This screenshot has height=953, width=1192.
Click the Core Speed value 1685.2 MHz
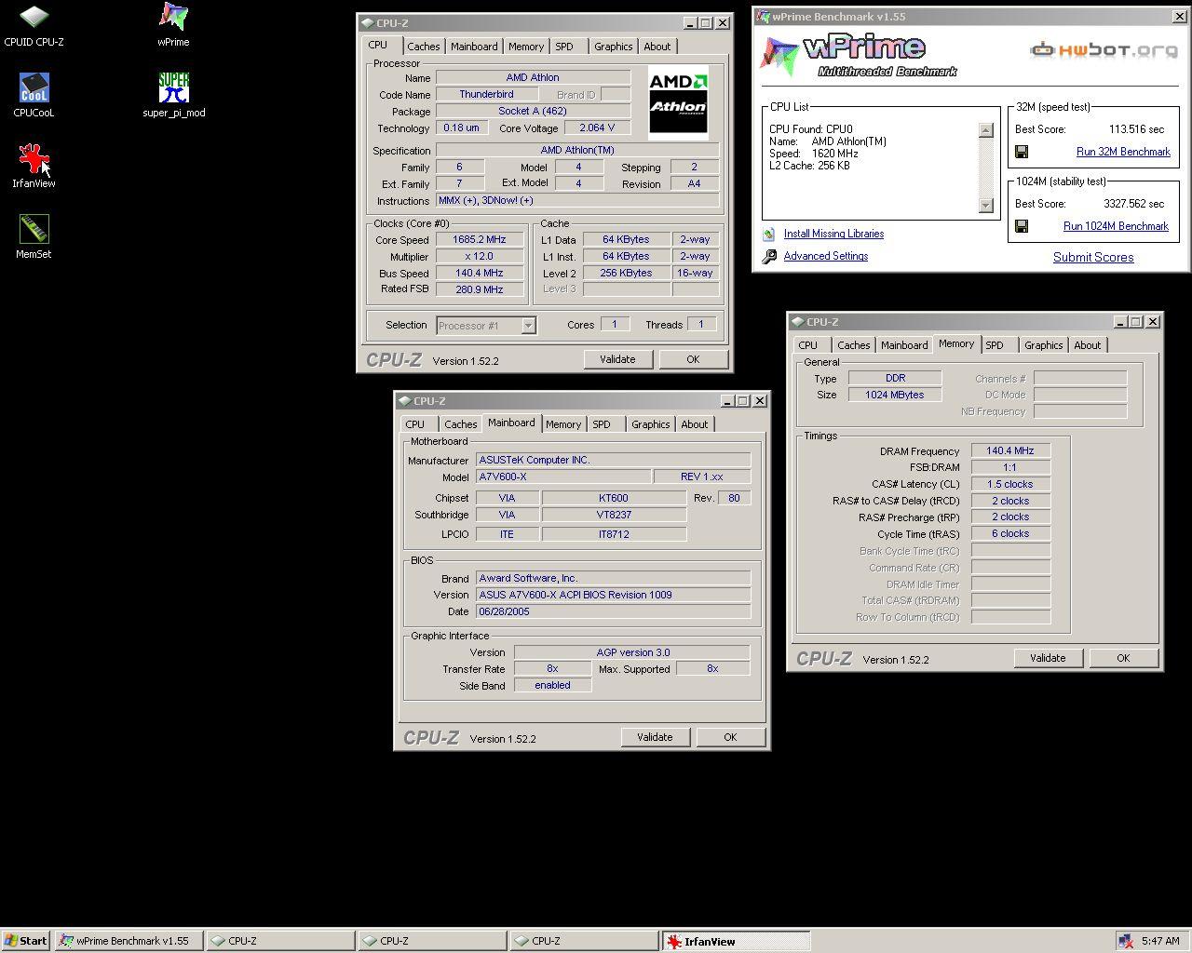coord(480,240)
